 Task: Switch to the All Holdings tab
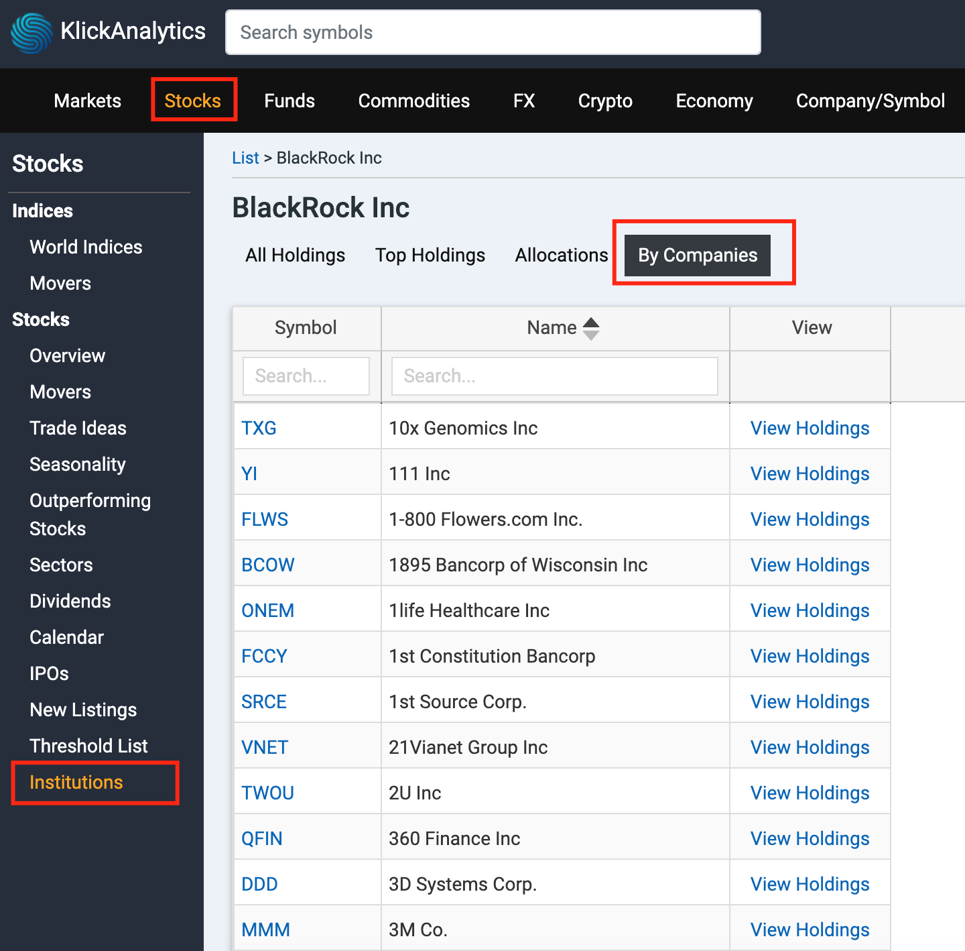pos(296,255)
